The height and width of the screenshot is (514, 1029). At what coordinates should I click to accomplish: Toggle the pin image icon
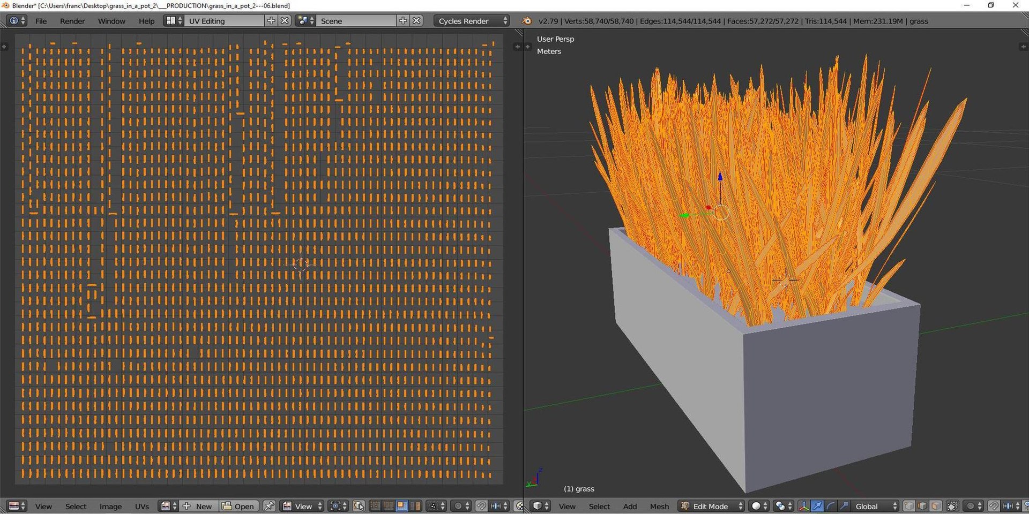[x=270, y=506]
